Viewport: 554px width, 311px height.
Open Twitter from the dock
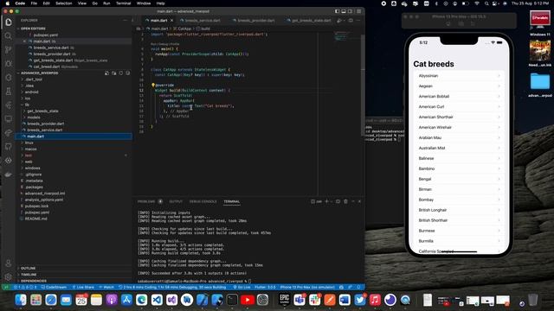point(360,300)
